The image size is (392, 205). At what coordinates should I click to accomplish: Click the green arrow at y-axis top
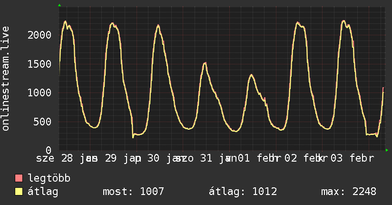pyautogui.click(x=59, y=5)
